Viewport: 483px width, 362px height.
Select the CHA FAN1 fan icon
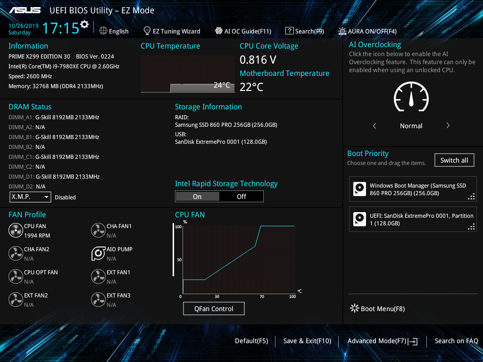pos(98,230)
